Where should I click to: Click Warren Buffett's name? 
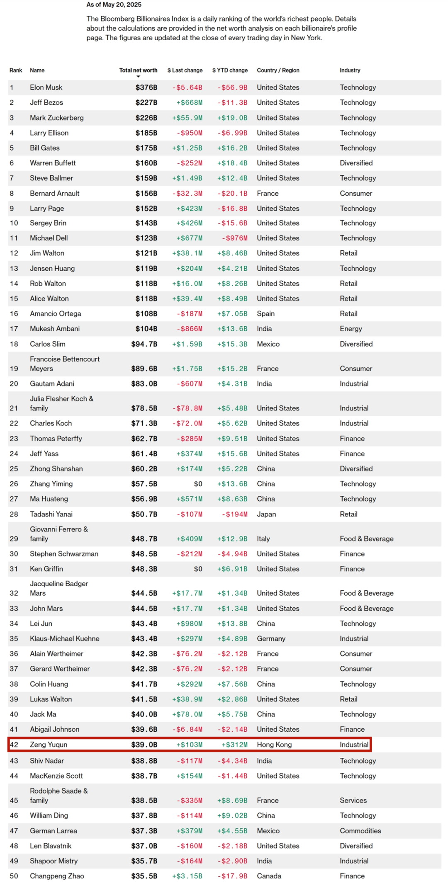[53, 163]
